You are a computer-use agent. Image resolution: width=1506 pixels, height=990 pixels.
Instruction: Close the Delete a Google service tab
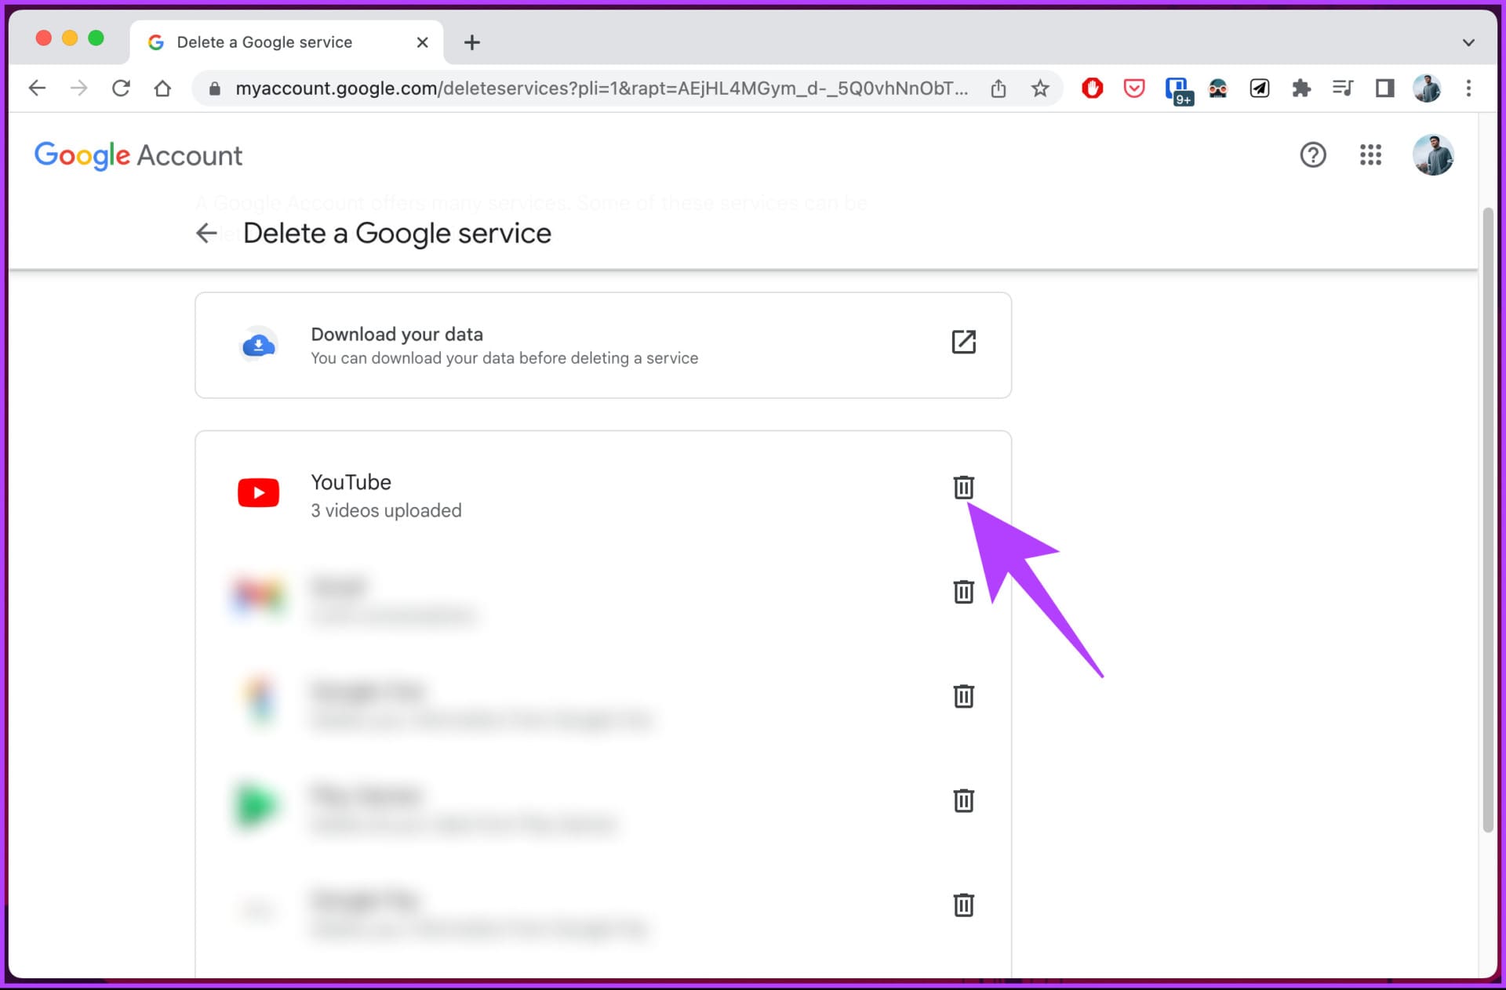coord(422,42)
